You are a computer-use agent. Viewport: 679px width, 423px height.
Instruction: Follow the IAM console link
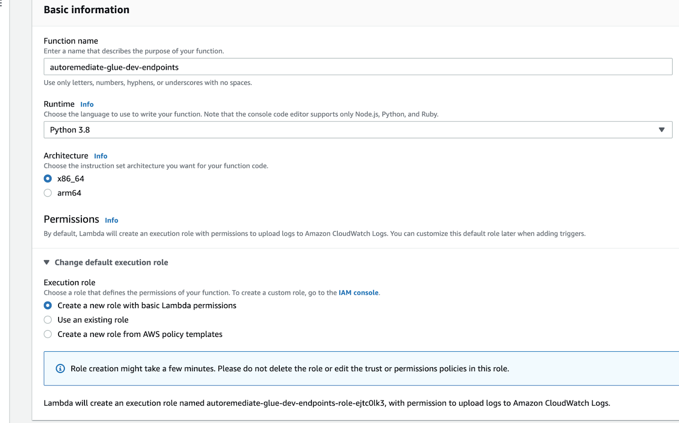click(358, 293)
